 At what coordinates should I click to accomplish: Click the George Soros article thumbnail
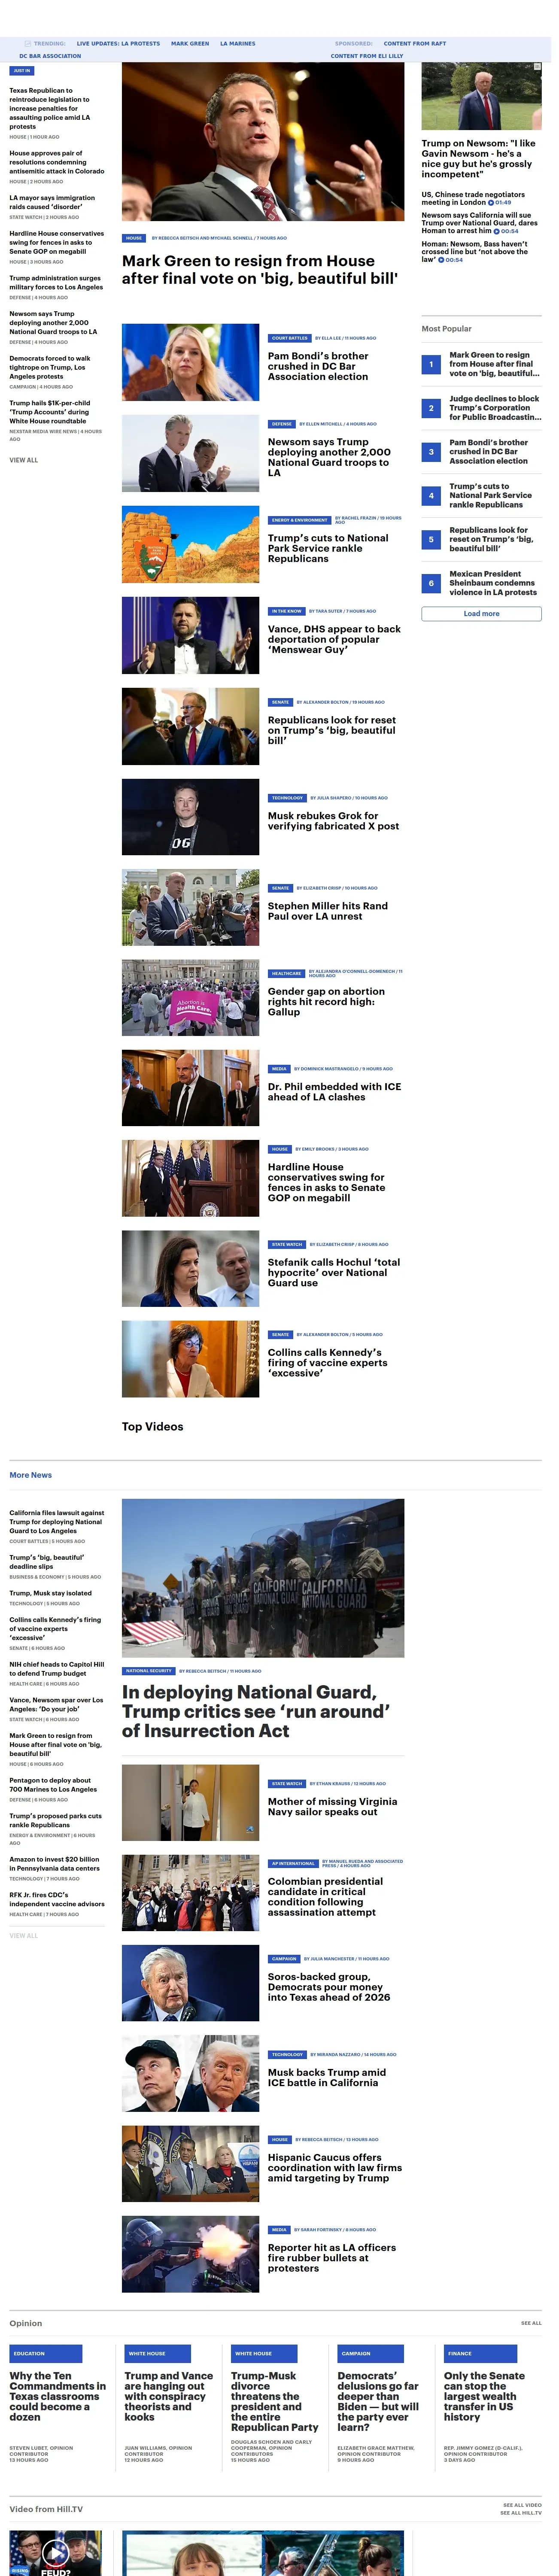tap(190, 1983)
